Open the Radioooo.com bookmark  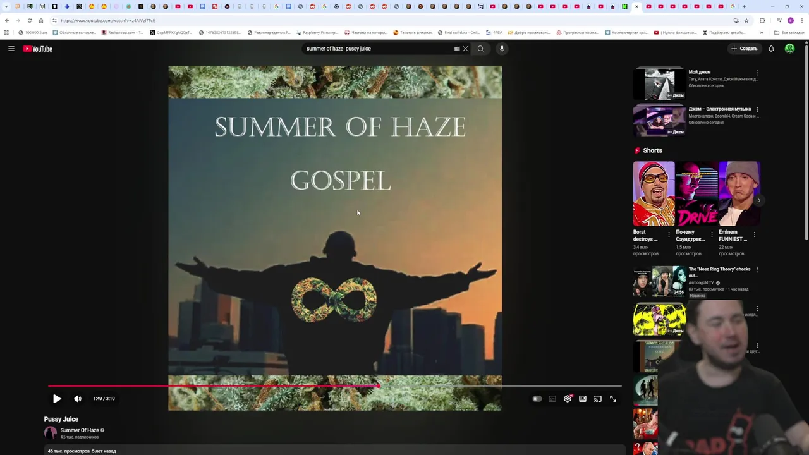(123, 32)
